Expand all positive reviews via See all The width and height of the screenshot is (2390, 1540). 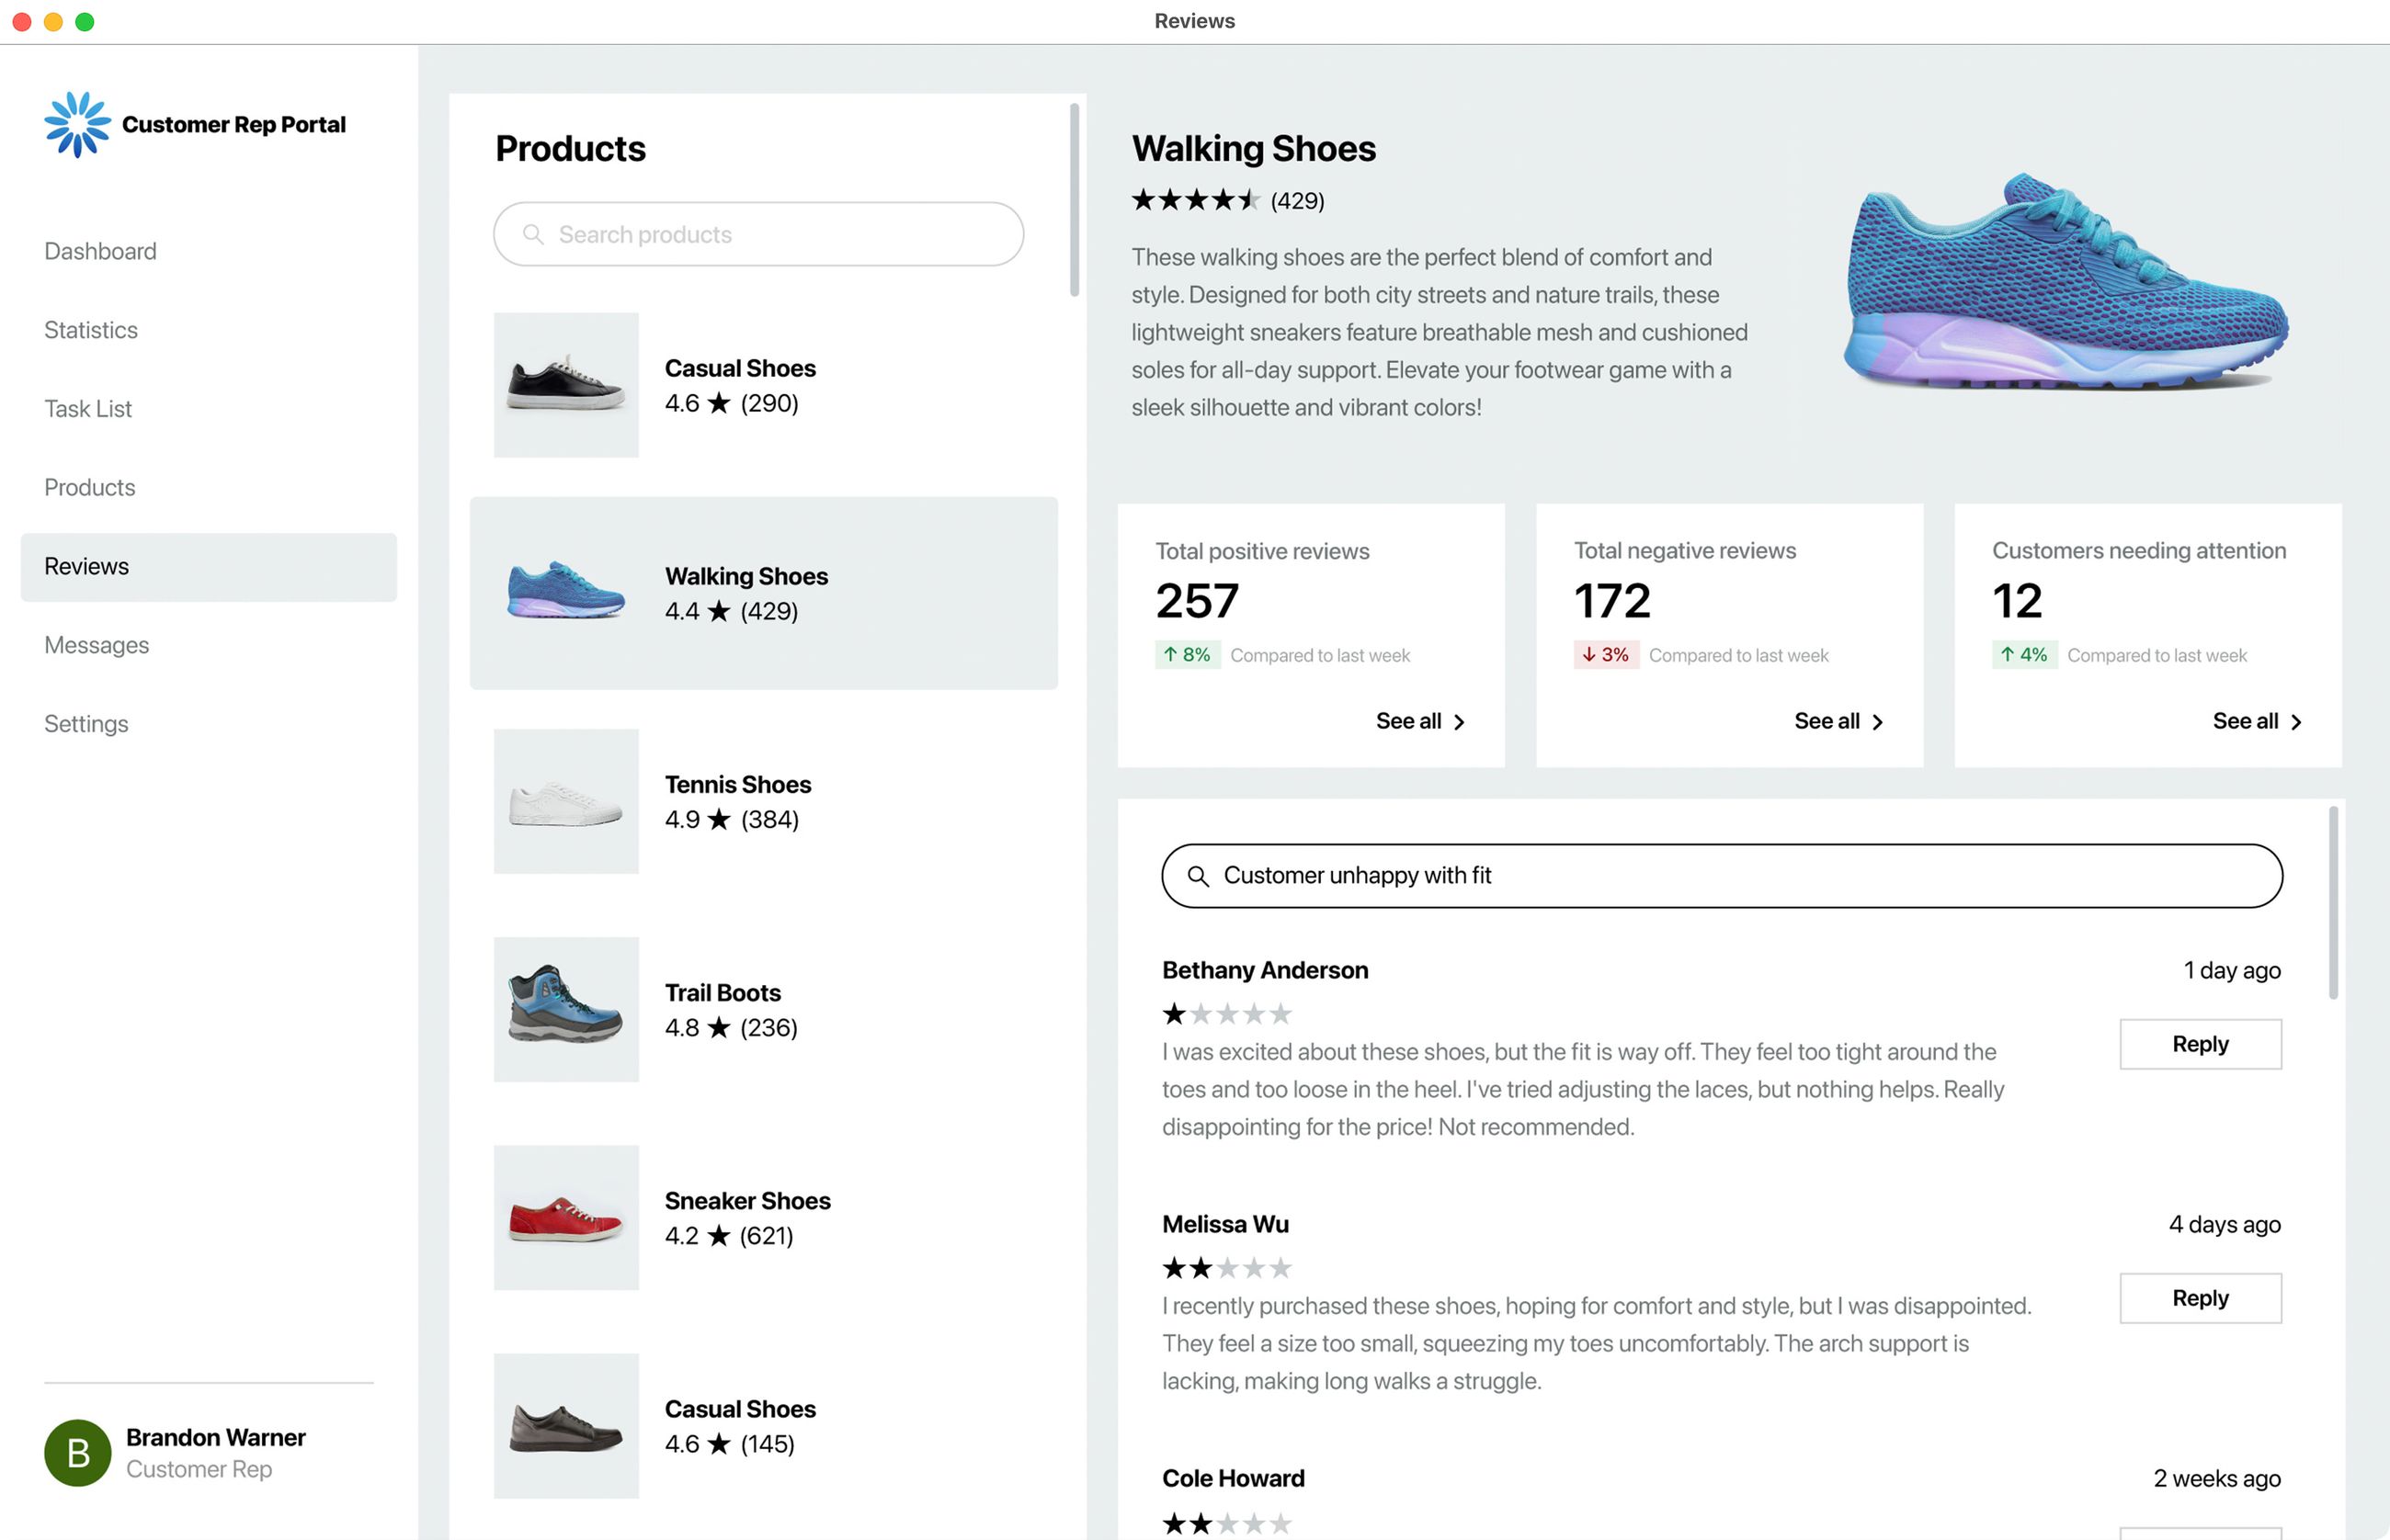pyautogui.click(x=1419, y=721)
